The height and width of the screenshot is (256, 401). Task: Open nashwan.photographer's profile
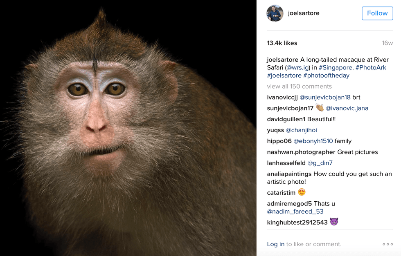[x=301, y=152]
